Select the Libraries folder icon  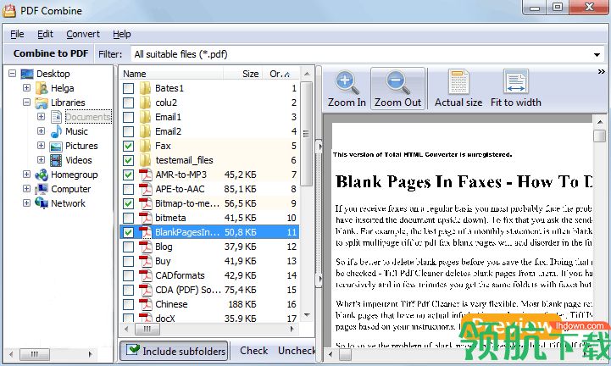[x=42, y=103]
